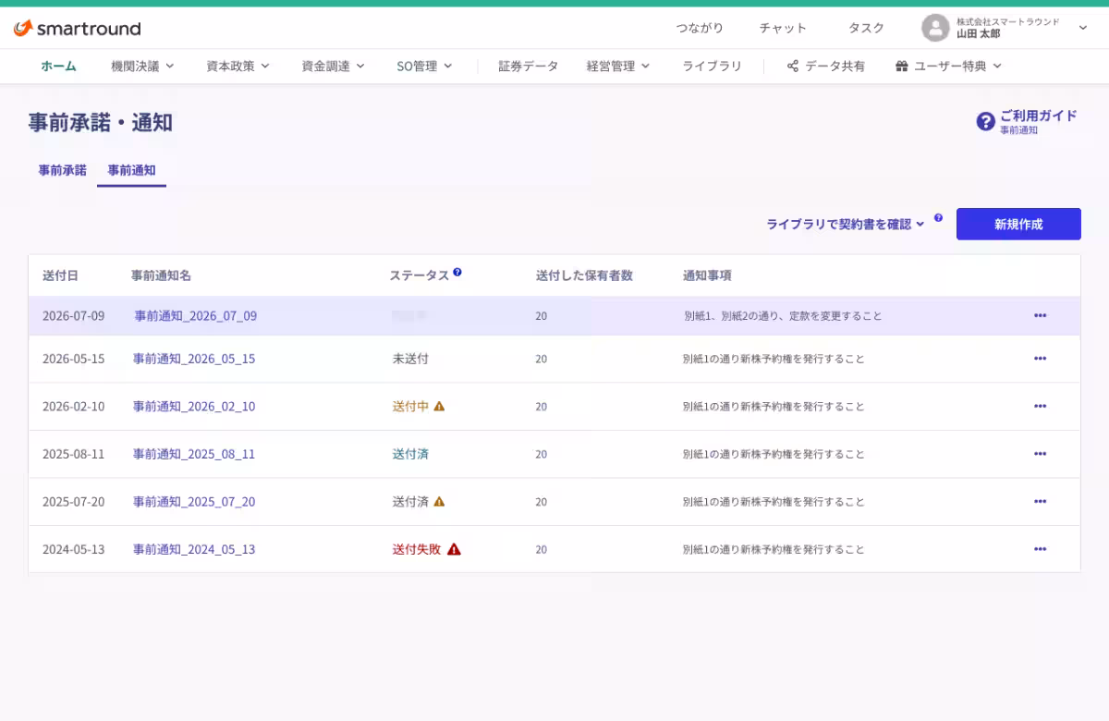Expand the SO管理 menu

pos(424,67)
